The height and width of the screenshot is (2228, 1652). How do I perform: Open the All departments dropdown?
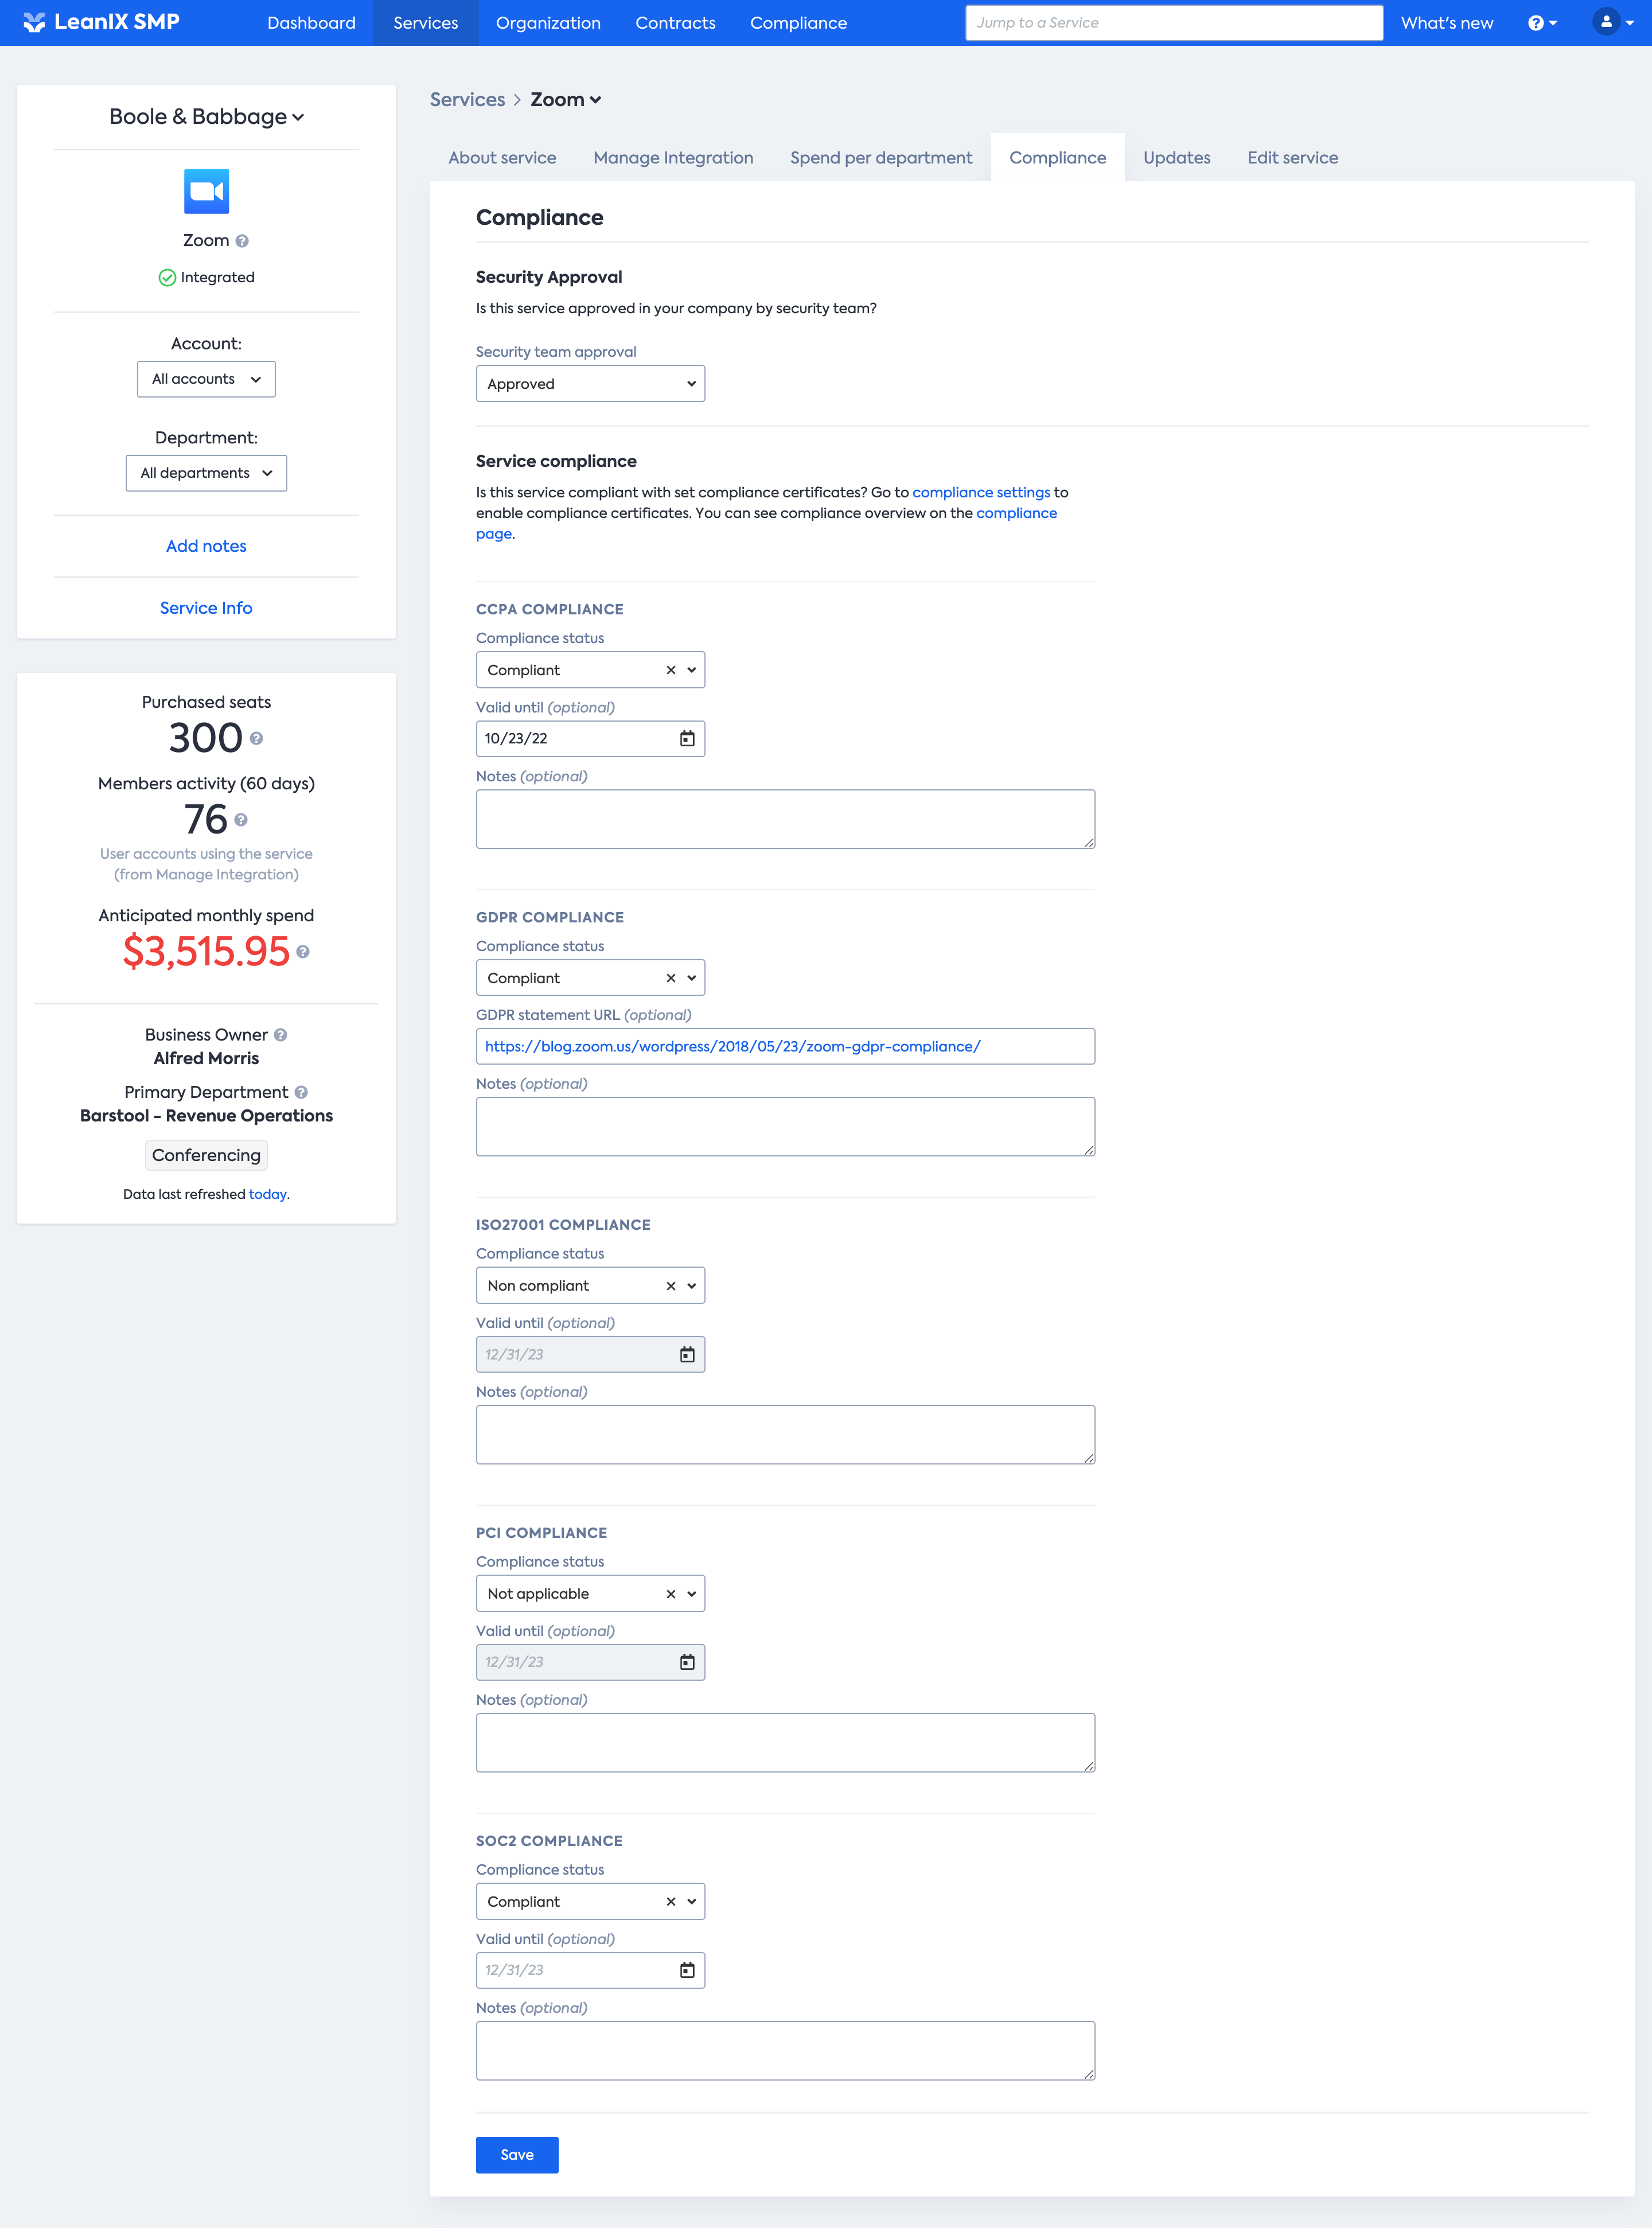point(206,473)
